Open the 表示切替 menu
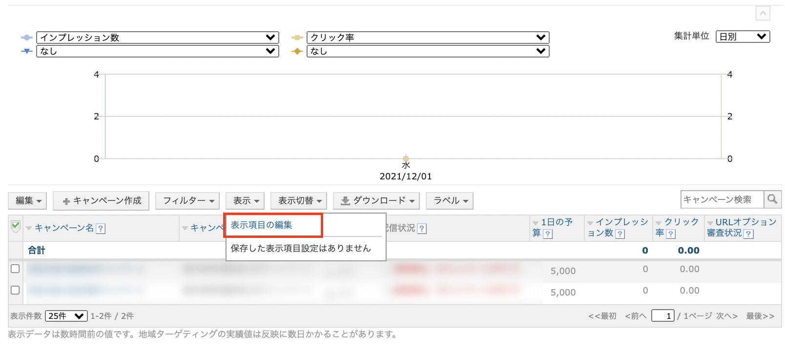Screen dimensions: 785x353 point(299,201)
